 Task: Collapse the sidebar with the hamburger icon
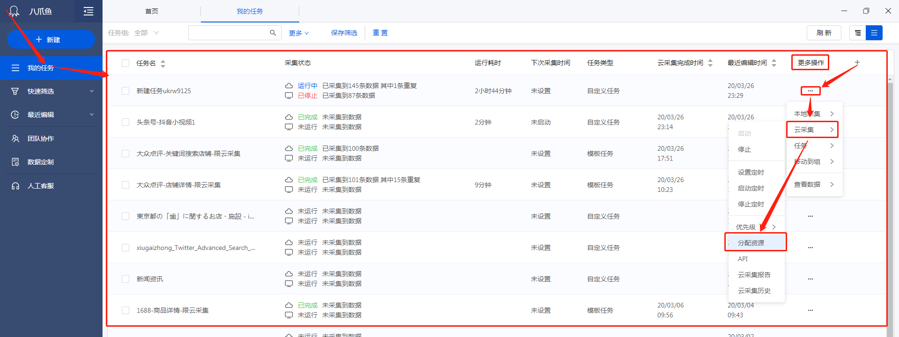(88, 11)
